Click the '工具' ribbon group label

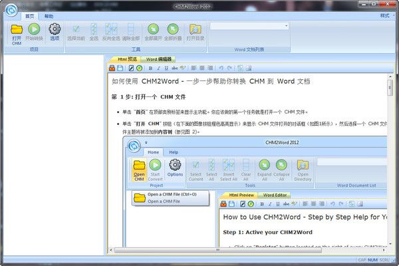[136, 49]
